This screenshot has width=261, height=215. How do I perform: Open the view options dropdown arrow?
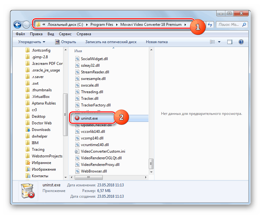(x=219, y=42)
